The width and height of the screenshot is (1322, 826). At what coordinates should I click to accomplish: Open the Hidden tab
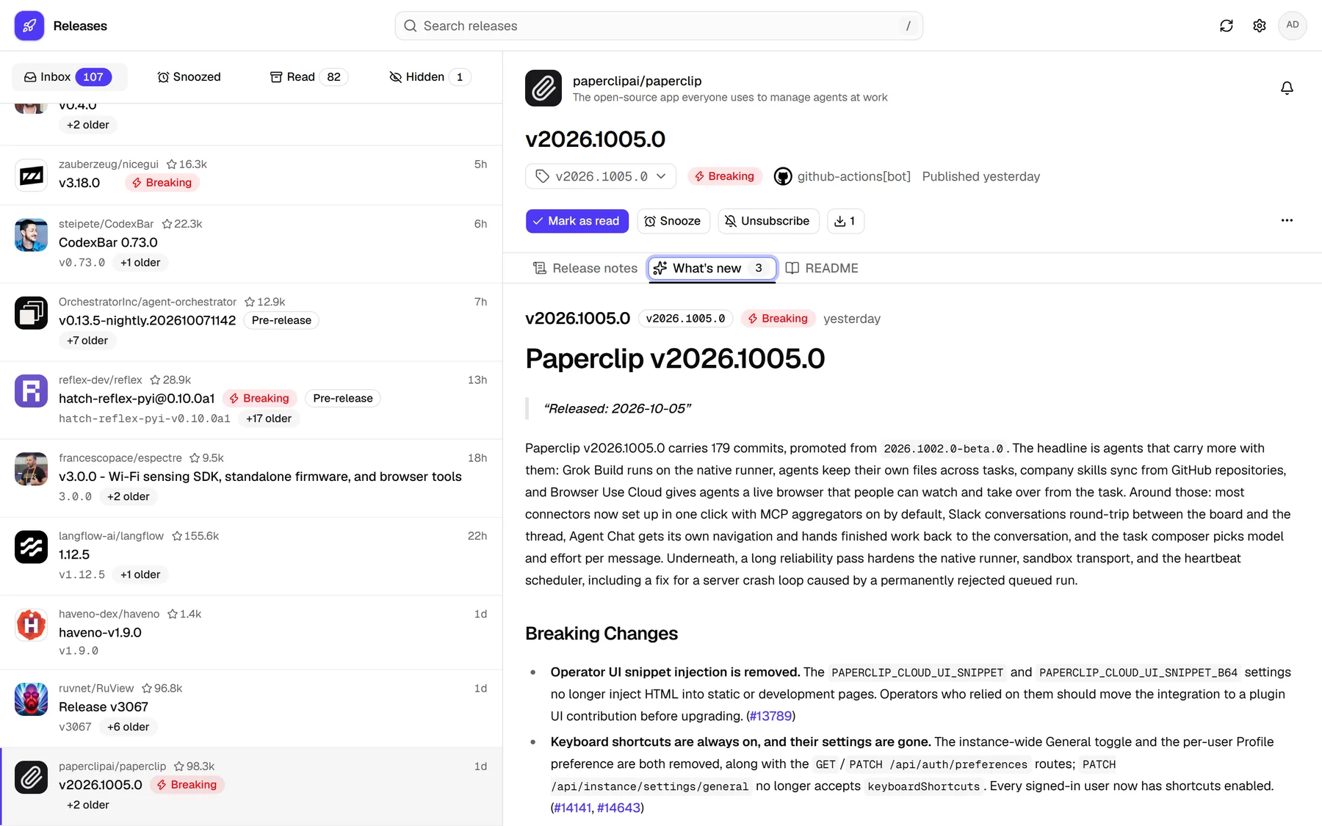pos(430,77)
